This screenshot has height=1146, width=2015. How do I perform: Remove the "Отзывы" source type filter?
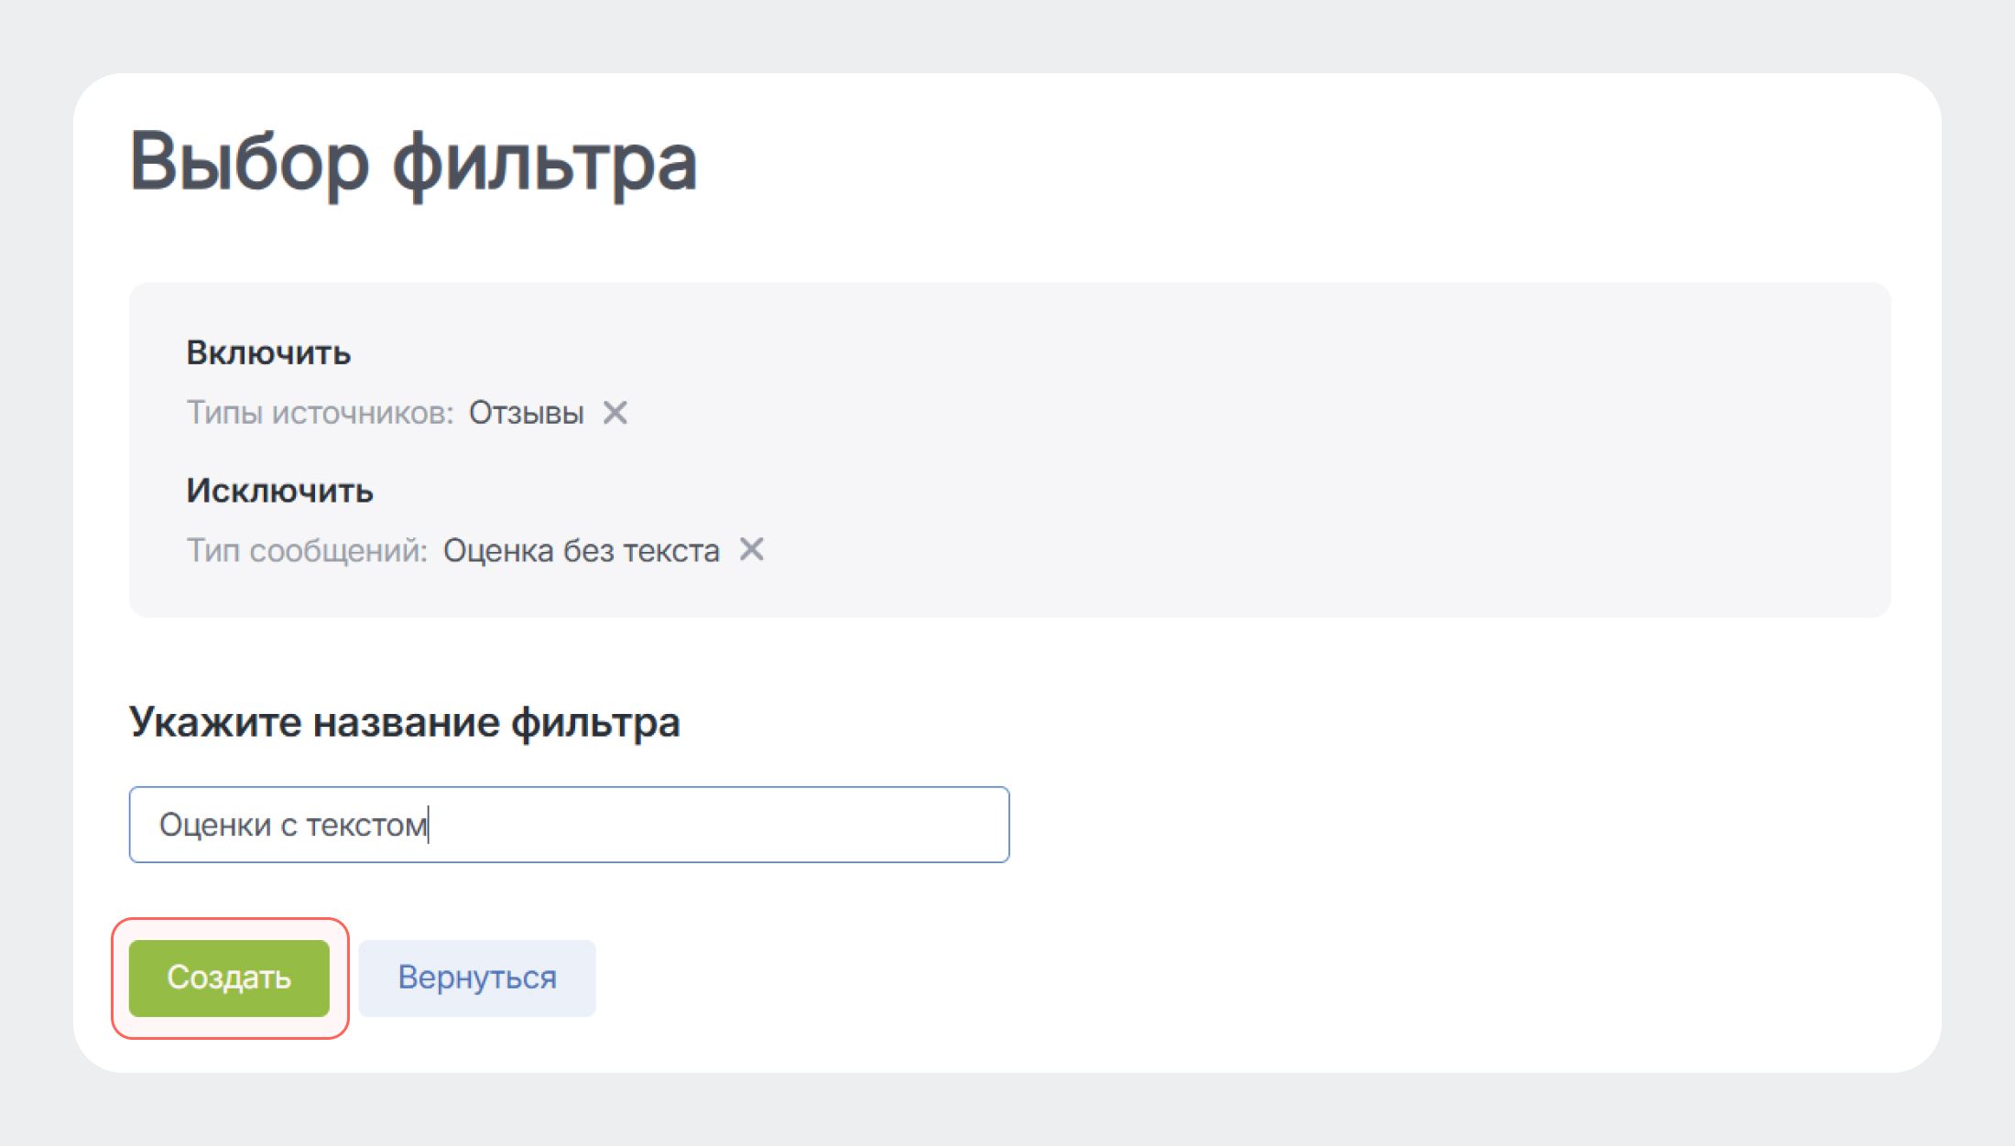point(615,413)
